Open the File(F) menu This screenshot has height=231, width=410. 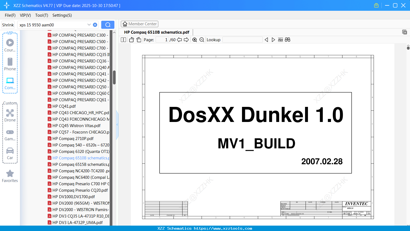10,15
